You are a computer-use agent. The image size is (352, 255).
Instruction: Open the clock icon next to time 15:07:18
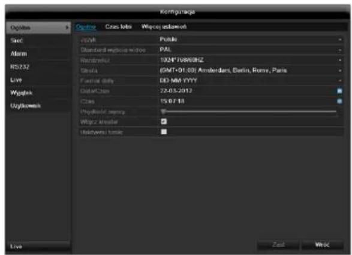(x=339, y=101)
